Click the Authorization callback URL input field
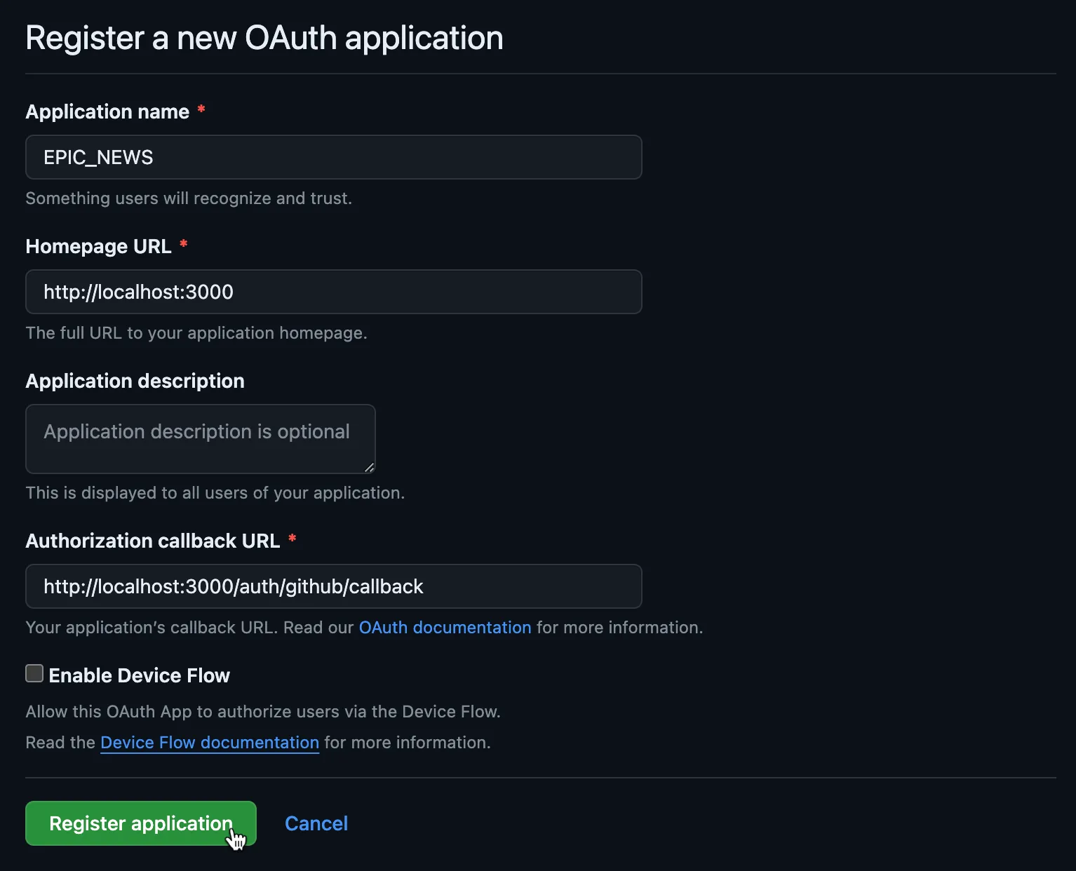Screen dimensions: 1076x871 (334, 586)
